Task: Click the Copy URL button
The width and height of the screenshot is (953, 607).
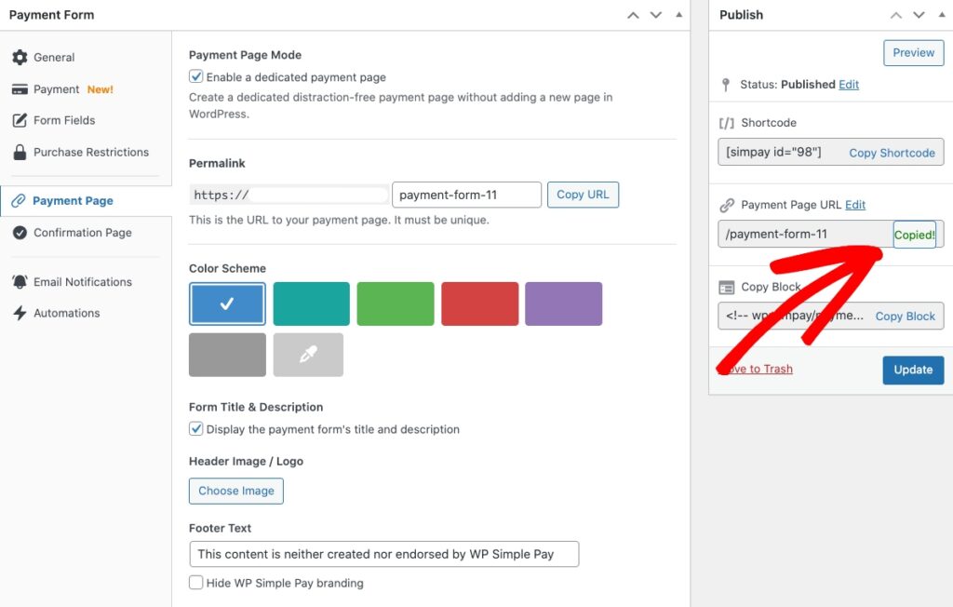Action: point(583,195)
